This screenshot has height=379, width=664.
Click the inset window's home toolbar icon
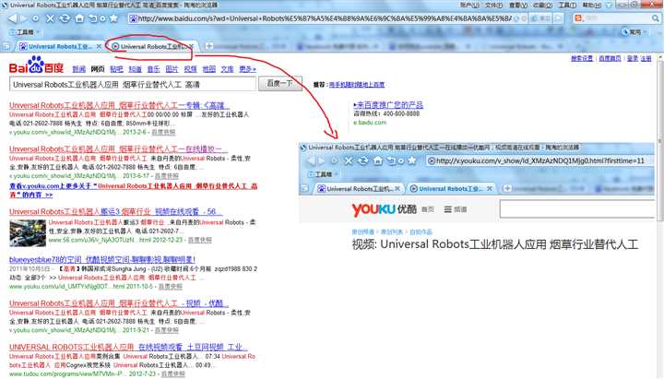378,161
